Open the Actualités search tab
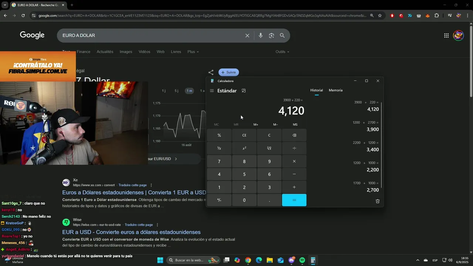The height and width of the screenshot is (266, 473). [x=105, y=52]
